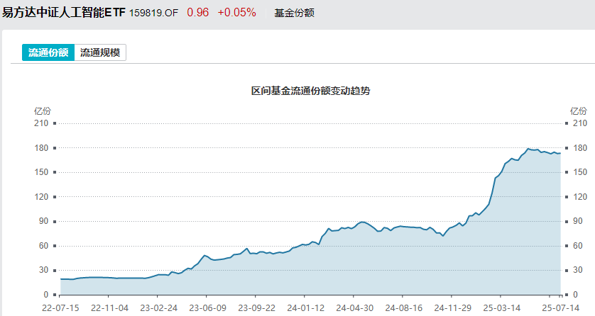Click the chart line's peak near 180
The image size is (595, 316).
pyautogui.click(x=528, y=149)
